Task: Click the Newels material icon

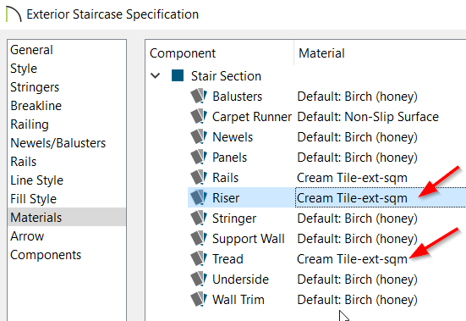Action: (x=199, y=136)
